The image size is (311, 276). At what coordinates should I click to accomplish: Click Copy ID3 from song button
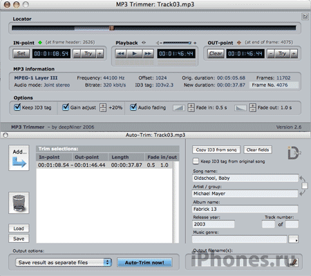pyautogui.click(x=216, y=149)
